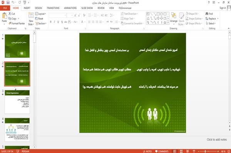Select slide 4 thumbnail with hierarchy diagram
This screenshot has width=231, height=153.
click(17, 130)
